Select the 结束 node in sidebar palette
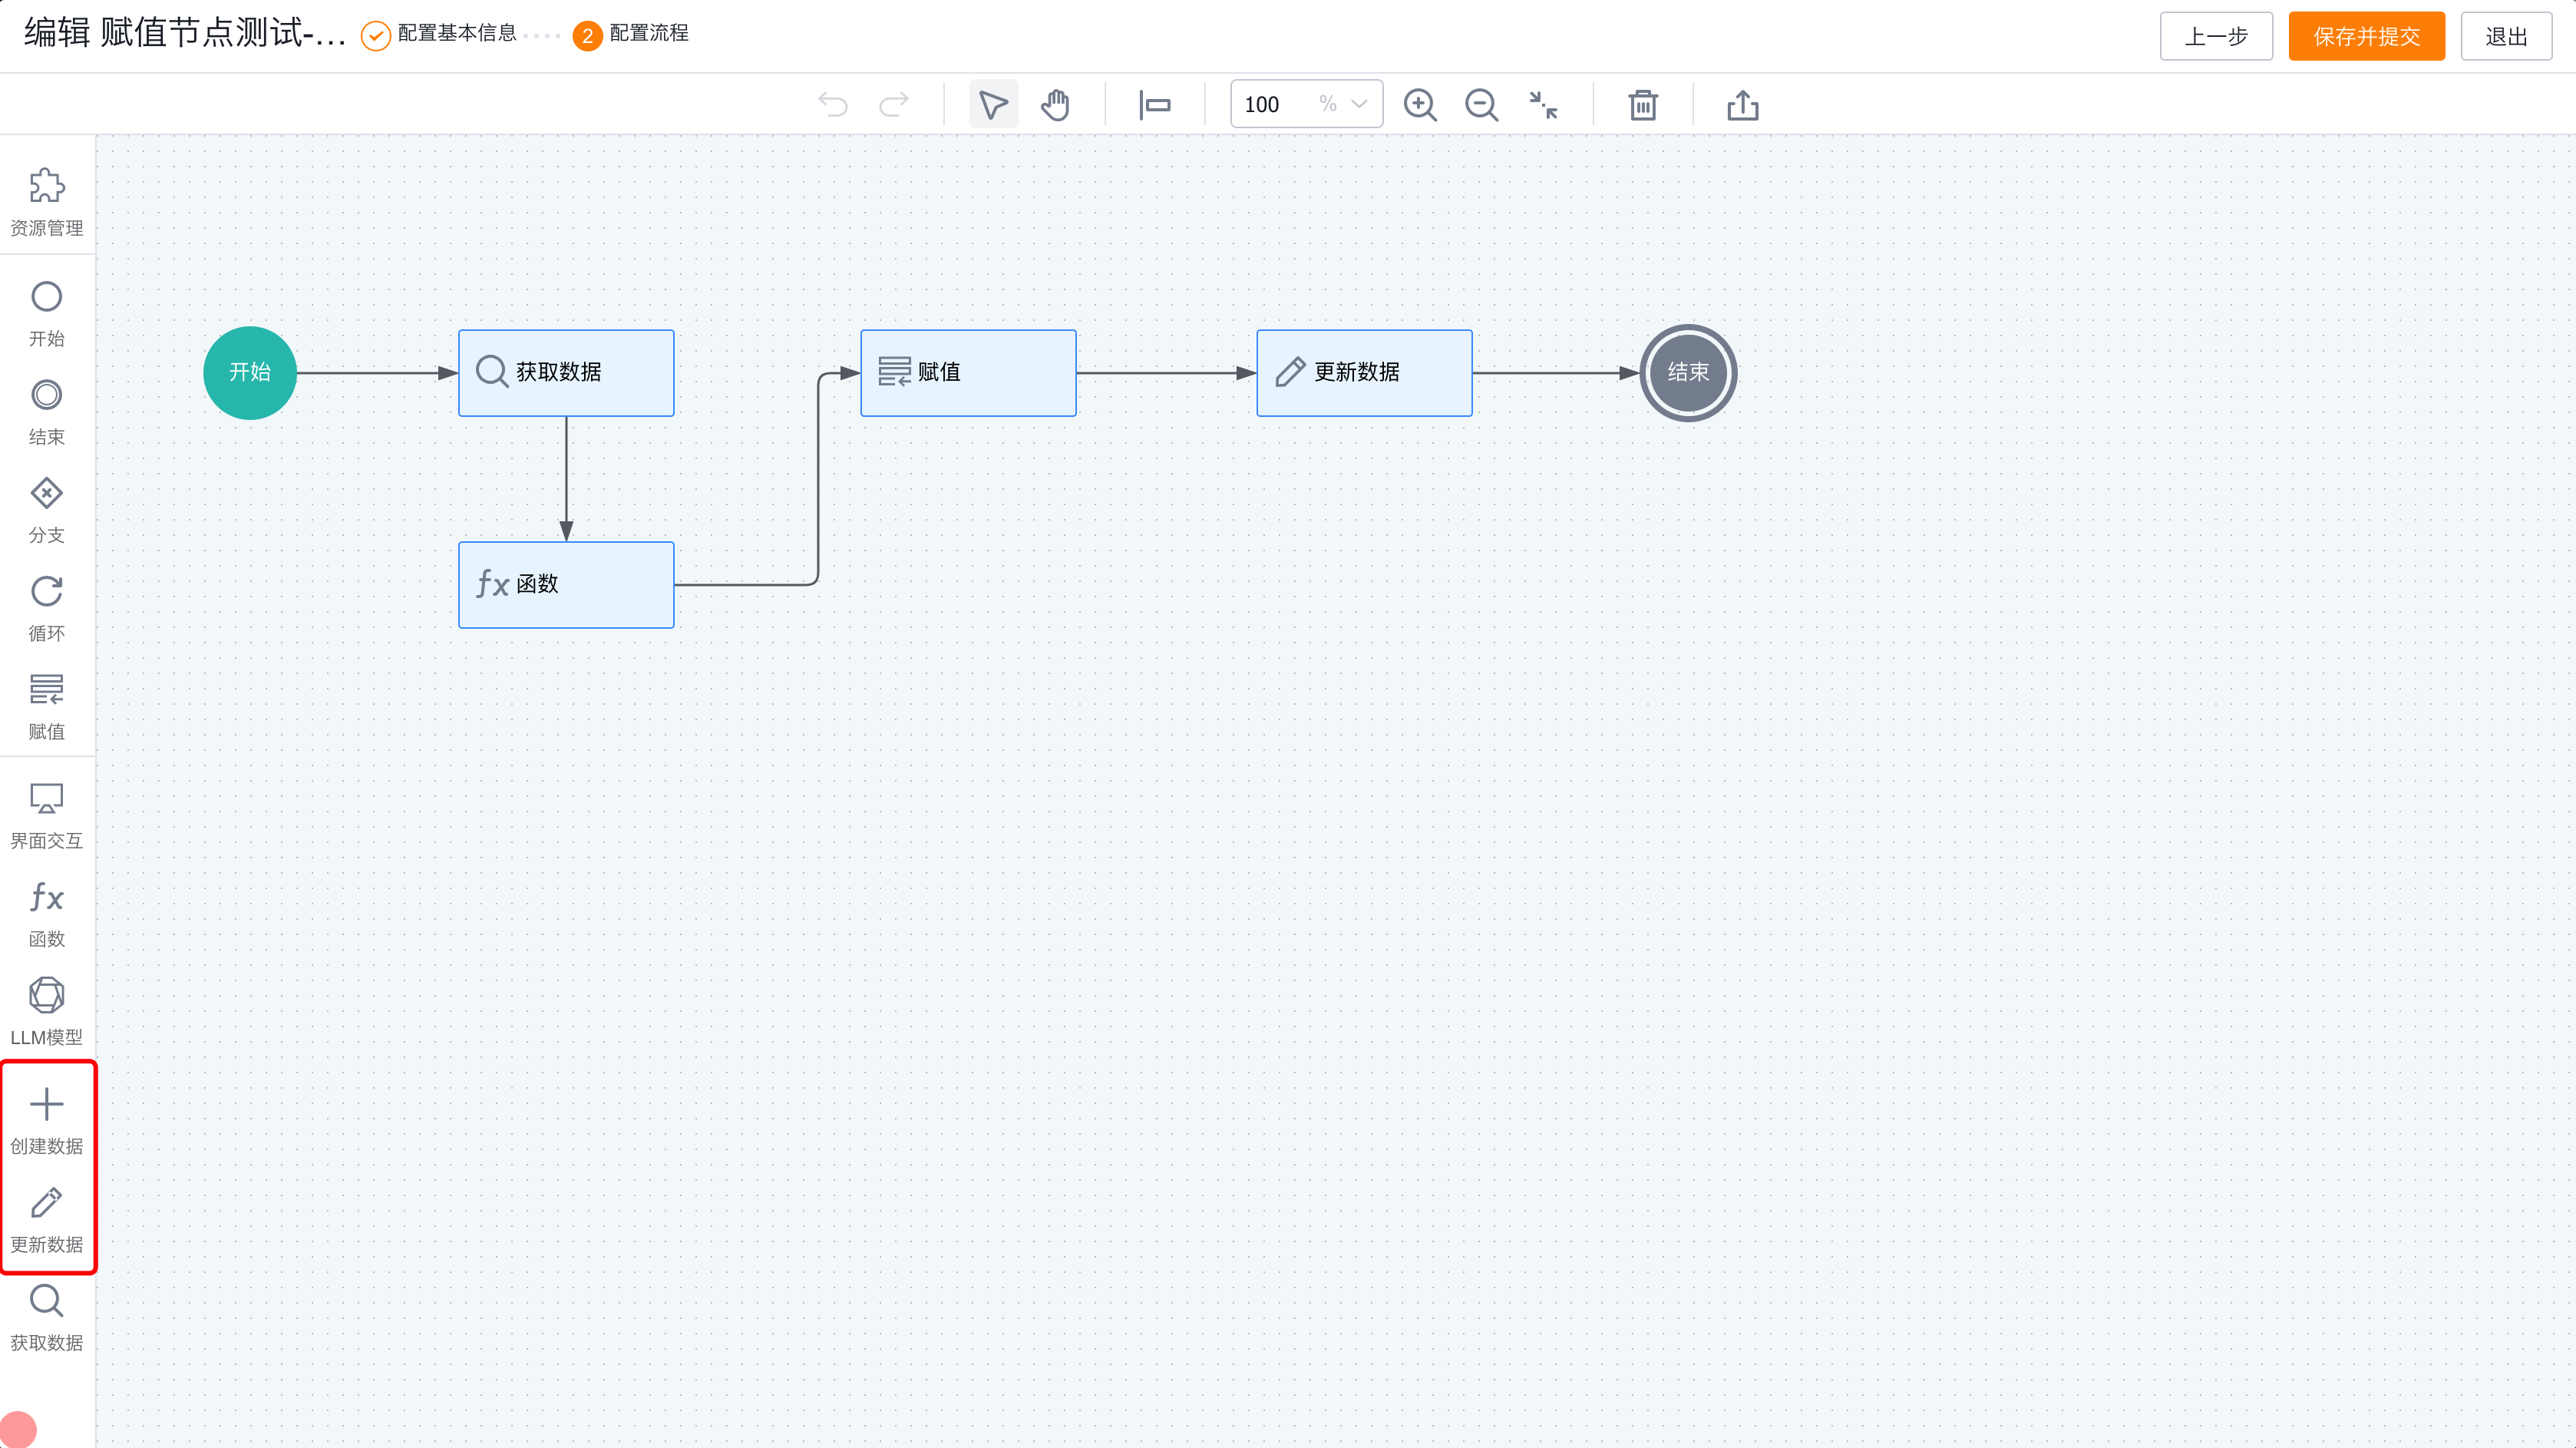 point(47,412)
